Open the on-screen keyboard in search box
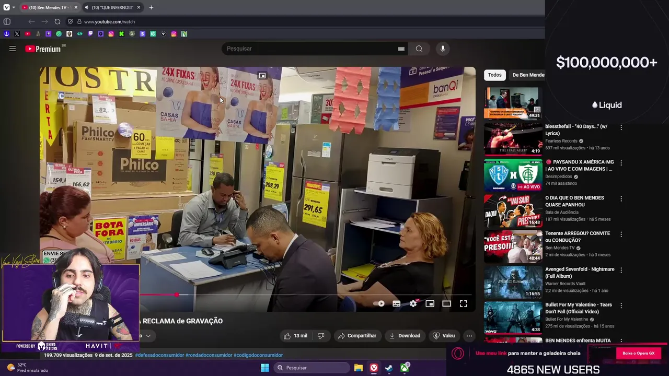This screenshot has height=376, width=669. click(x=401, y=49)
